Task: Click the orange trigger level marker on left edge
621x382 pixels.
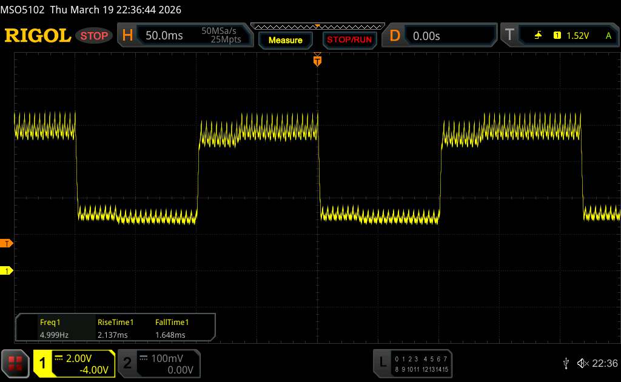Action: pos(7,243)
